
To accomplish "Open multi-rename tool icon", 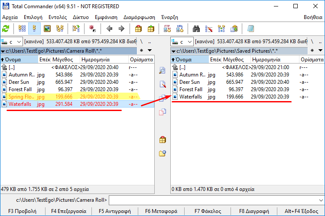I will (x=209, y=29).
